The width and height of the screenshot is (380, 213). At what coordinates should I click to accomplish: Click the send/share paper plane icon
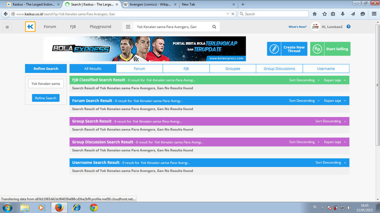[x=353, y=14]
